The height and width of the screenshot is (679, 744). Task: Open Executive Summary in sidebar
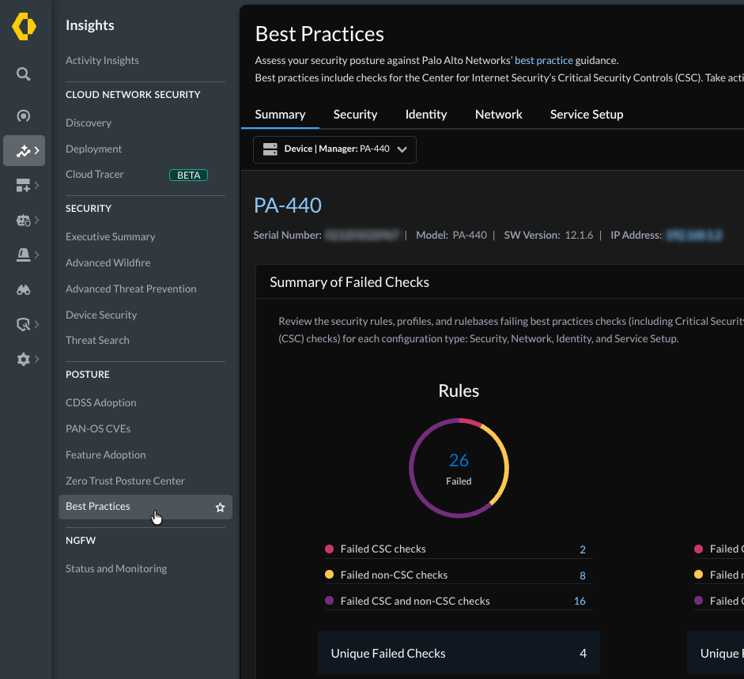tap(110, 237)
